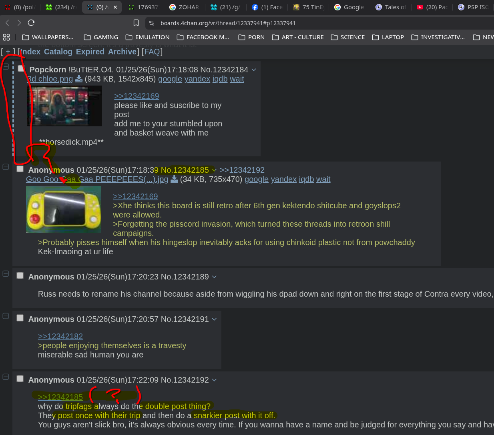Open the 3d chloe.png file link
494x435 pixels.
pyautogui.click(x=50, y=79)
